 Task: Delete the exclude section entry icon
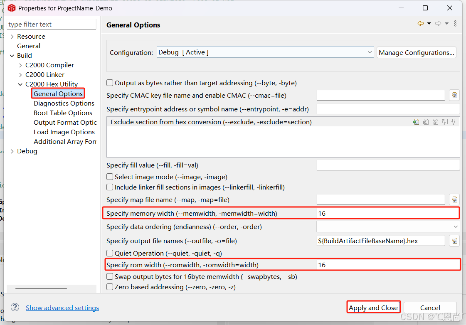click(x=426, y=122)
